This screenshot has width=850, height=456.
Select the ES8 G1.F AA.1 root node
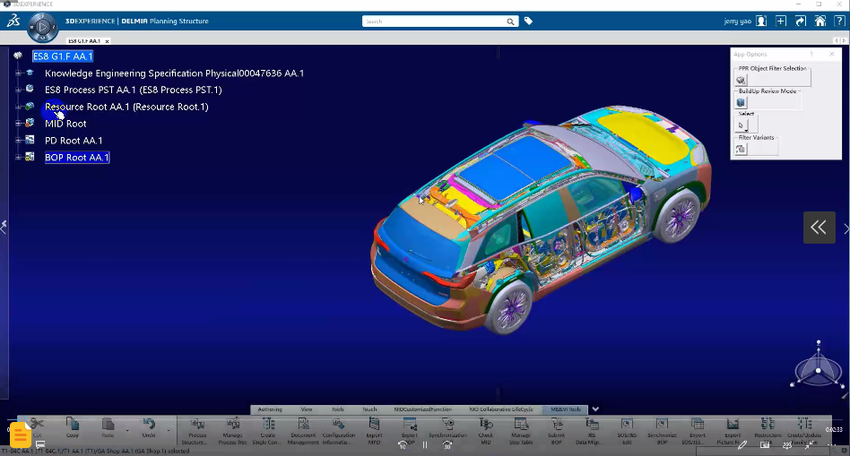click(x=63, y=56)
